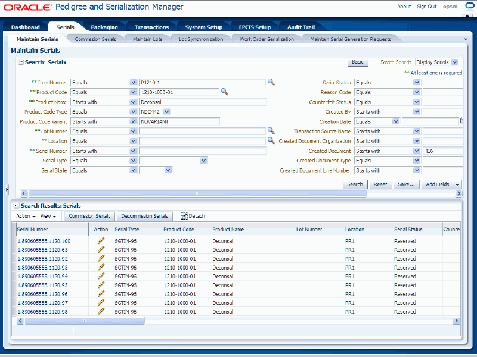
Task: Open Maintain Serial Generation Requests sub-tab
Action: [351, 39]
